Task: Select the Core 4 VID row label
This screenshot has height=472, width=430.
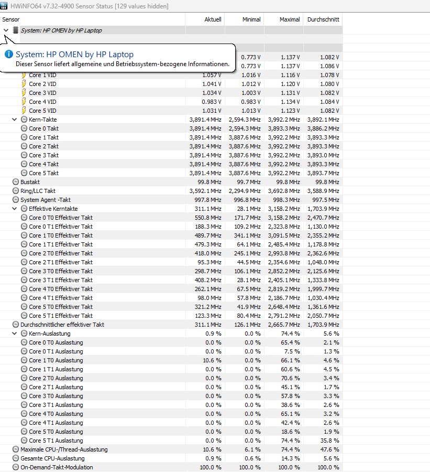Action: pos(42,102)
